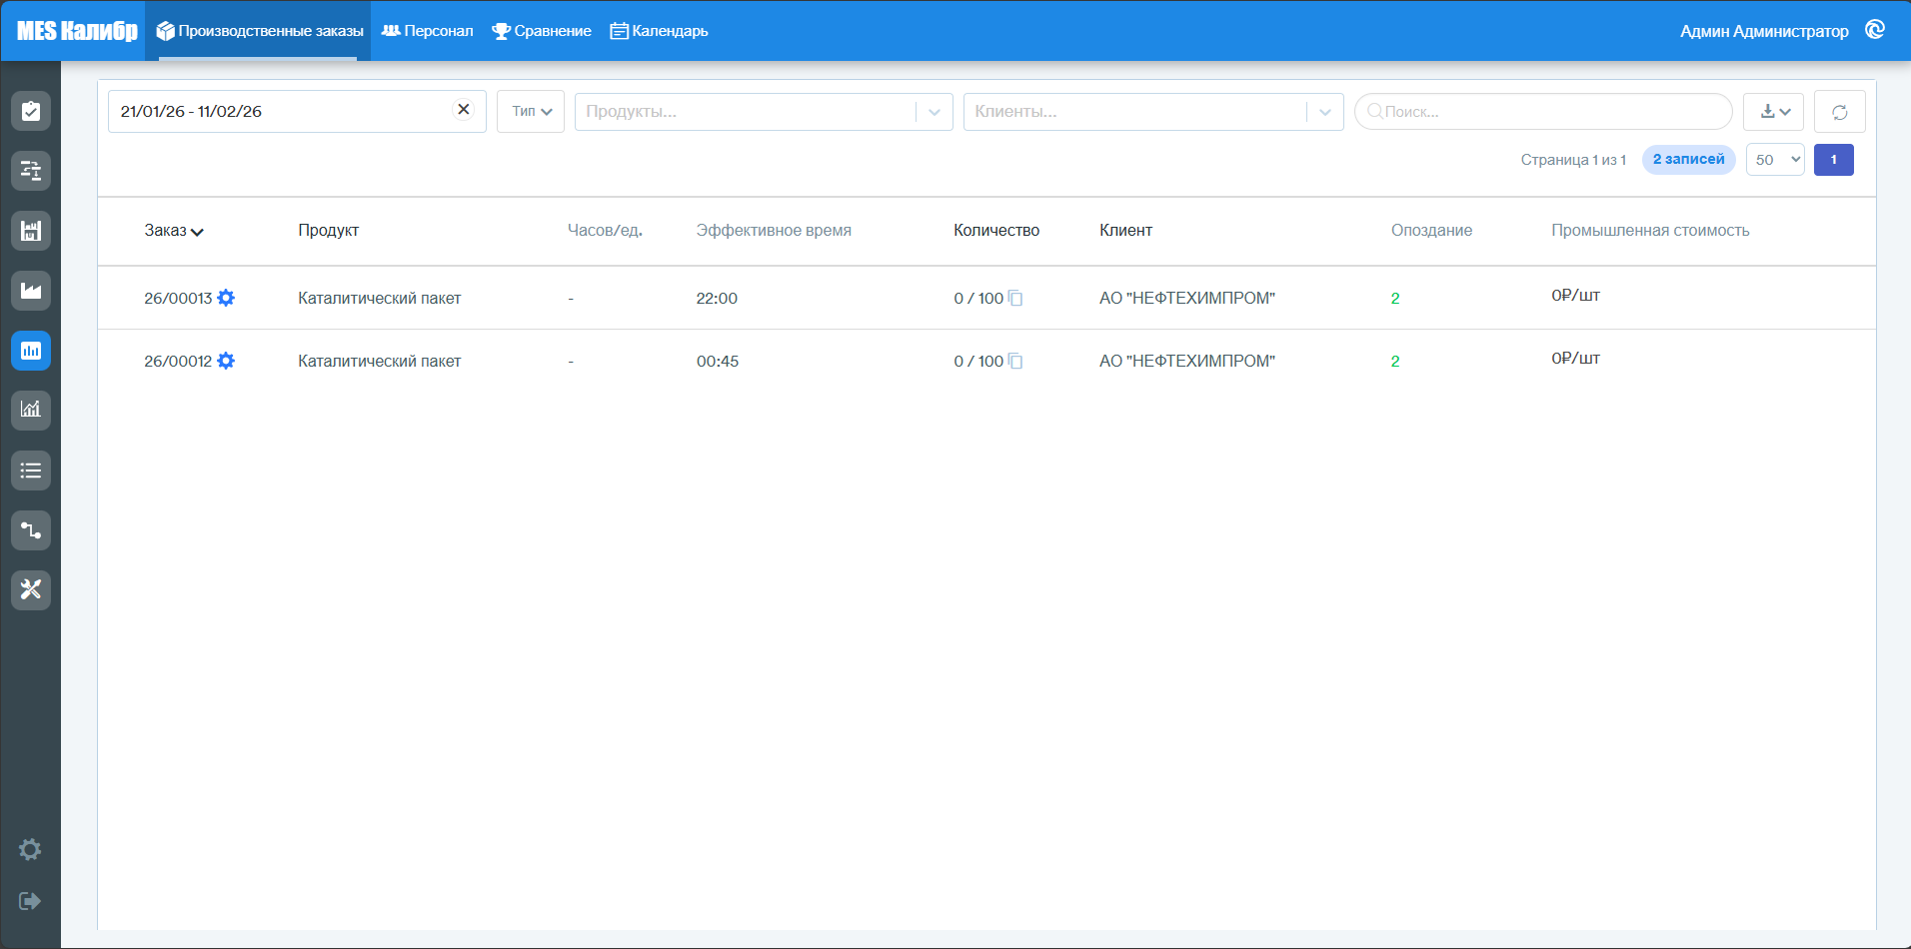Open Производственные заказы tab
1911x949 pixels.
pyautogui.click(x=259, y=31)
